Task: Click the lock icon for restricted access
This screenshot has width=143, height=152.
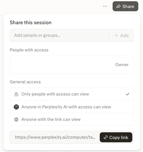Action: pyautogui.click(x=16, y=94)
